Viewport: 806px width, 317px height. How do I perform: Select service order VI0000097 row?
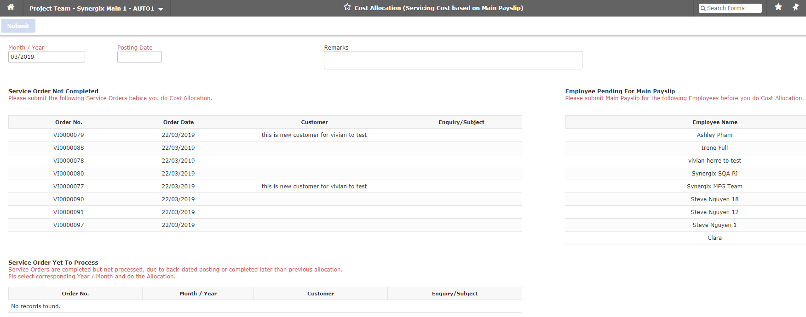point(69,225)
